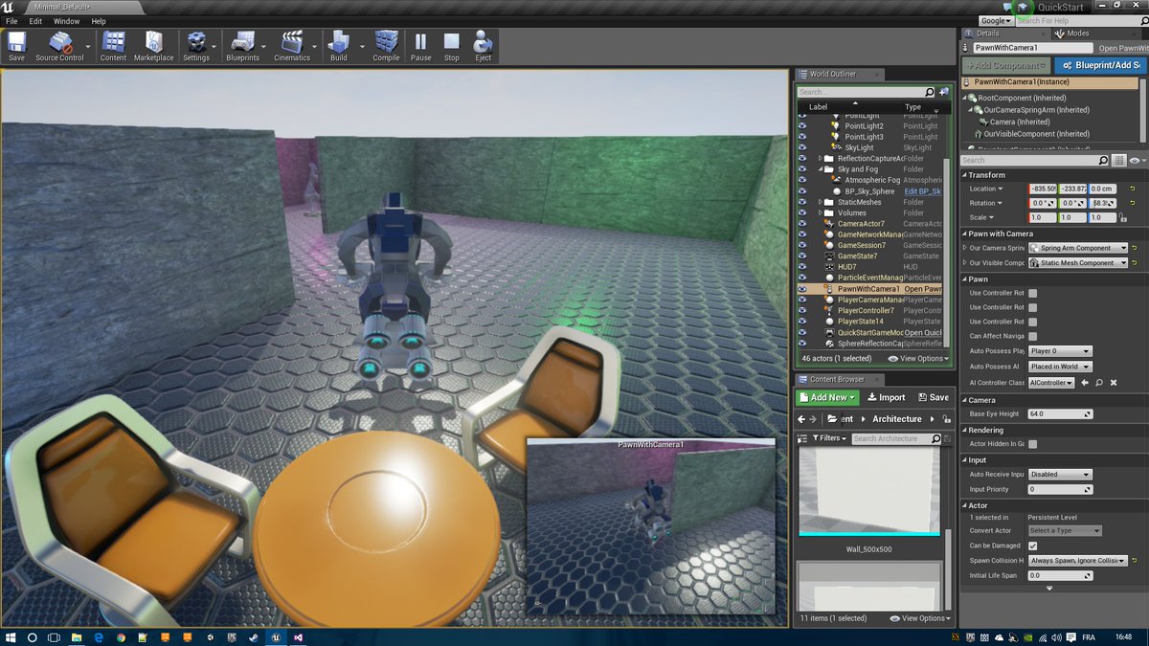Image resolution: width=1149 pixels, height=646 pixels.
Task: Clear the AI Controller Class value
Action: 1114,383
